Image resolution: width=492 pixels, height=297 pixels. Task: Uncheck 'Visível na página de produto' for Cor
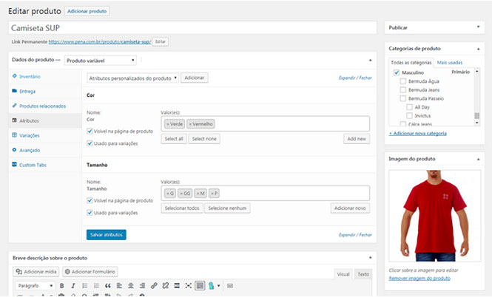(90, 131)
